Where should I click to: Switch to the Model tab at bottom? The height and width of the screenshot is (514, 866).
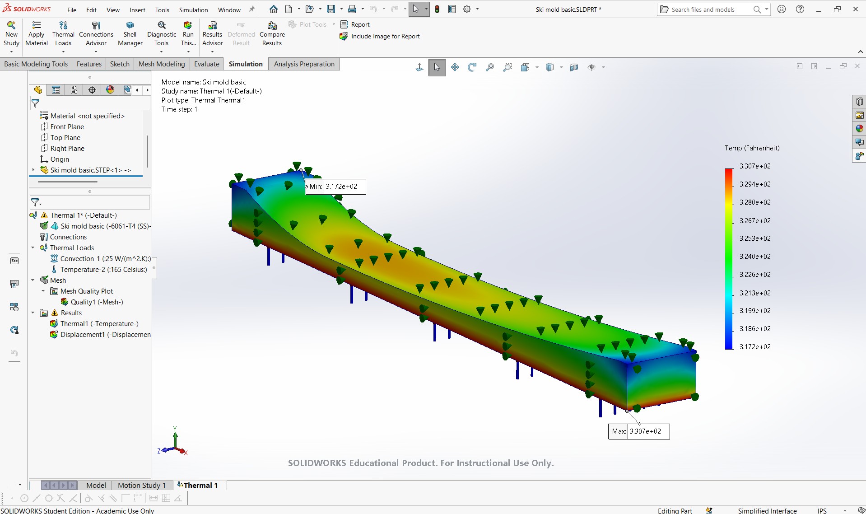click(96, 485)
